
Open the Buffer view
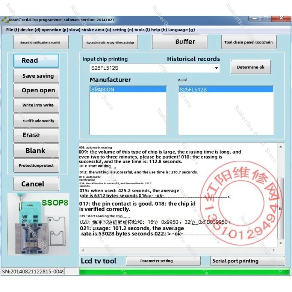(x=180, y=42)
